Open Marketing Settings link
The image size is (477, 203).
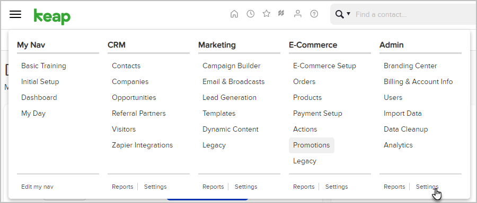pyautogui.click(x=246, y=187)
